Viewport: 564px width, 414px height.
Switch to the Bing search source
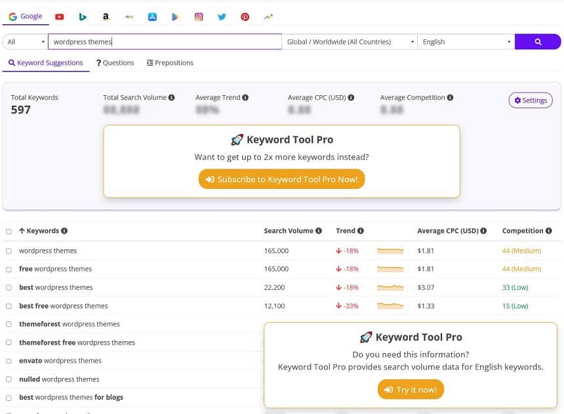tap(83, 16)
